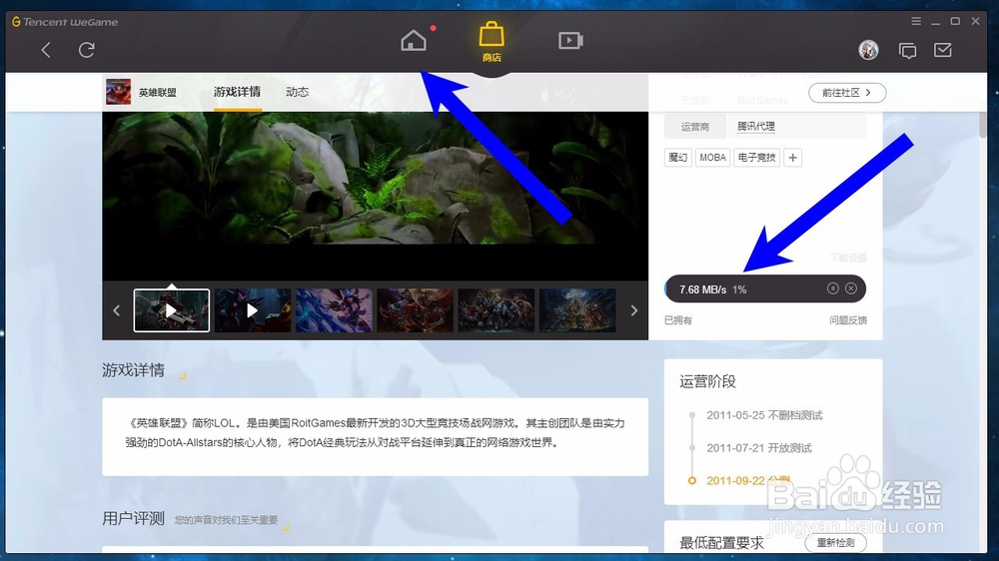Image resolution: width=999 pixels, height=561 pixels.
Task: Open the home page icon
Action: (414, 41)
